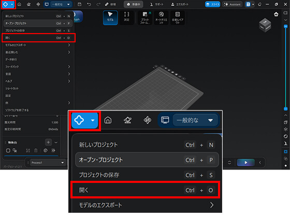The height and width of the screenshot is (217, 290).
Task: Start slicing with the スライス button
Action: (x=212, y=4)
